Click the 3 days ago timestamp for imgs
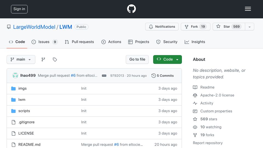263x148 pixels. click(168, 89)
